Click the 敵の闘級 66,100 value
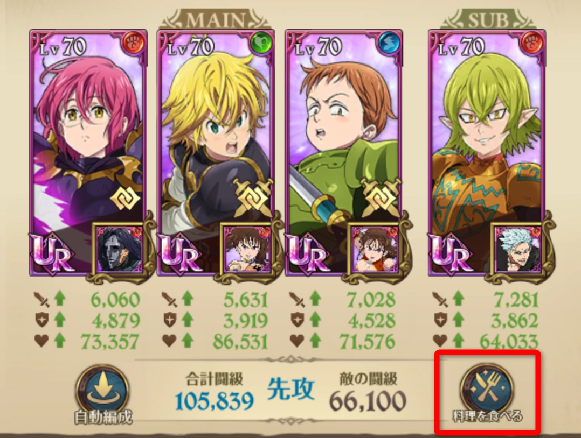 pos(368,401)
